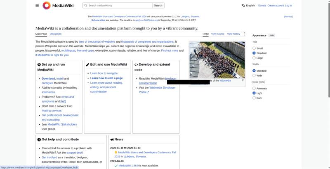Viewport: 330px width, 169px height.
Task: Open the configure link
Action: pos(47,83)
